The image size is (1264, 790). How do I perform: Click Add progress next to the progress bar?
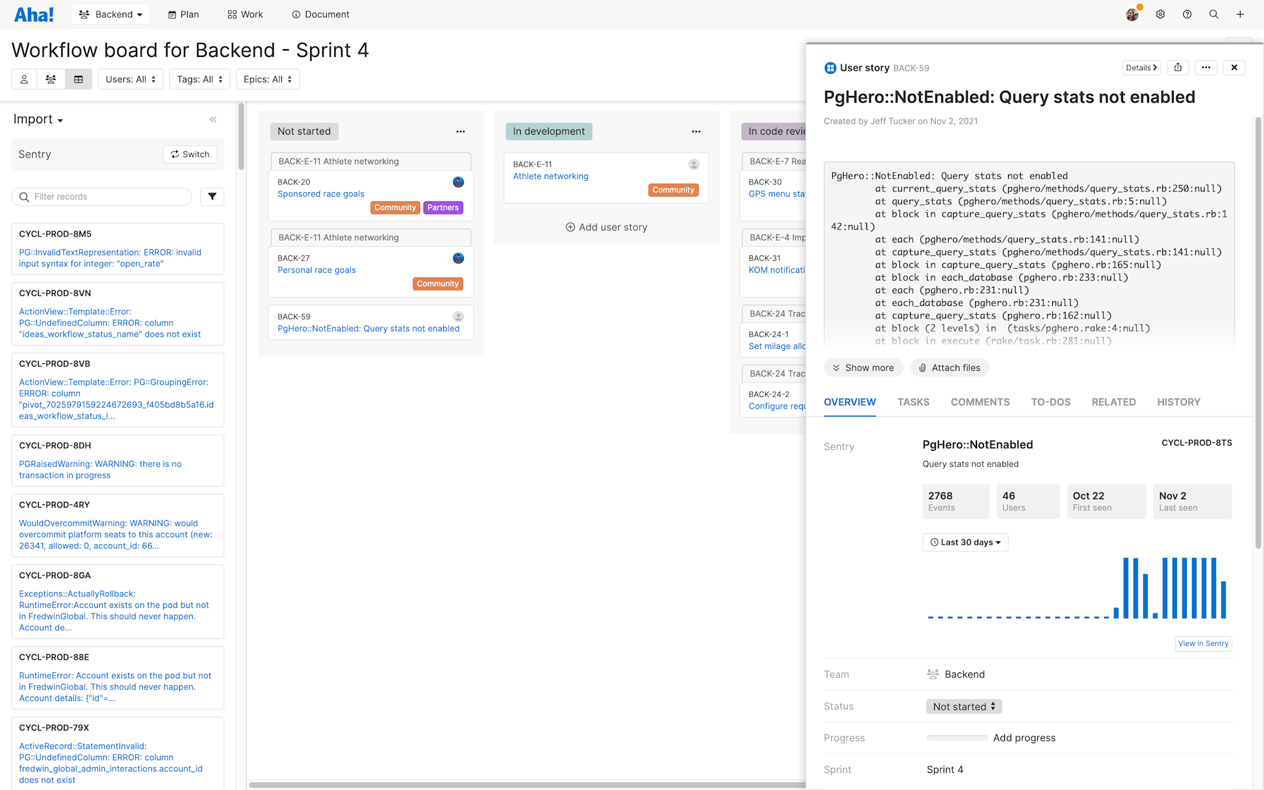[1024, 738]
